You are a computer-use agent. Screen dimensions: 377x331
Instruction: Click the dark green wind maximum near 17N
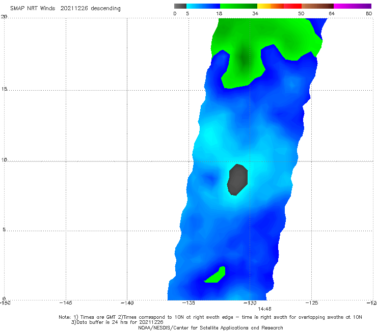[244, 58]
